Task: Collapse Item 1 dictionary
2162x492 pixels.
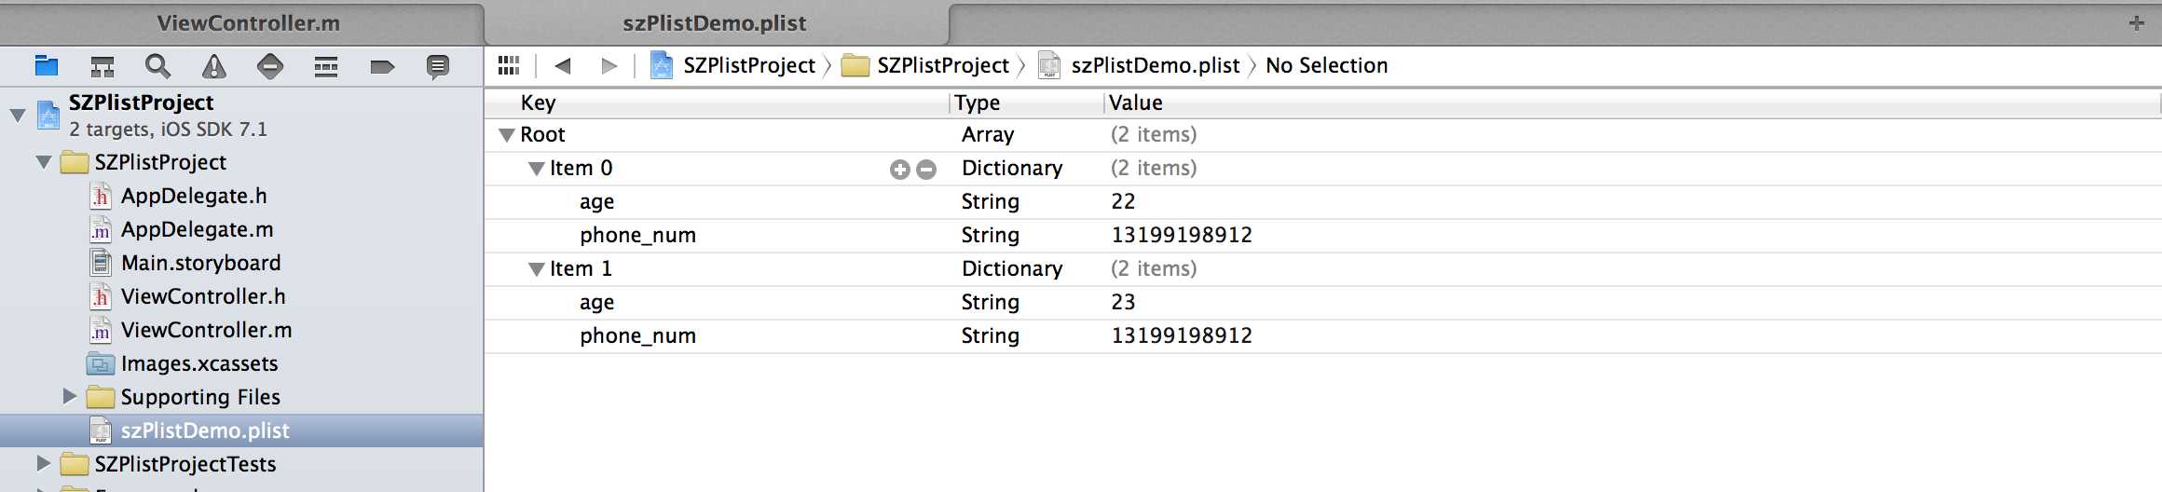Action: (x=537, y=269)
